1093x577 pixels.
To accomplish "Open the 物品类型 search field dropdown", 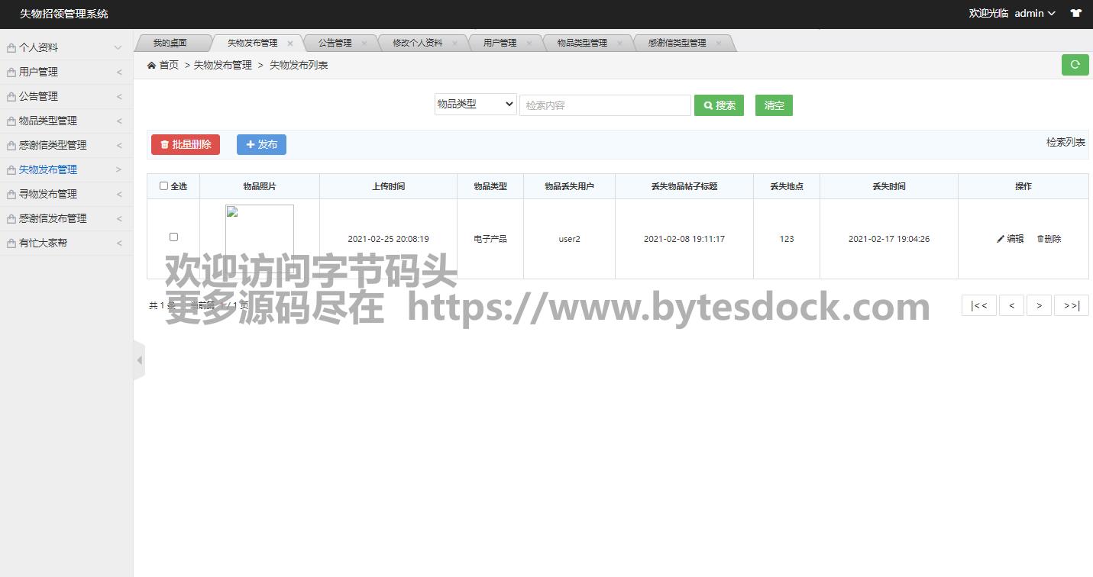I will pyautogui.click(x=475, y=105).
